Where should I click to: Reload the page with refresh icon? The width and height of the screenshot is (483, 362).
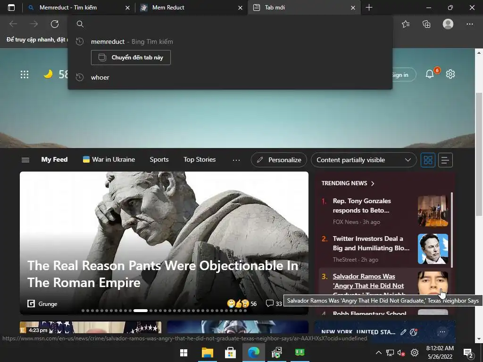(55, 24)
